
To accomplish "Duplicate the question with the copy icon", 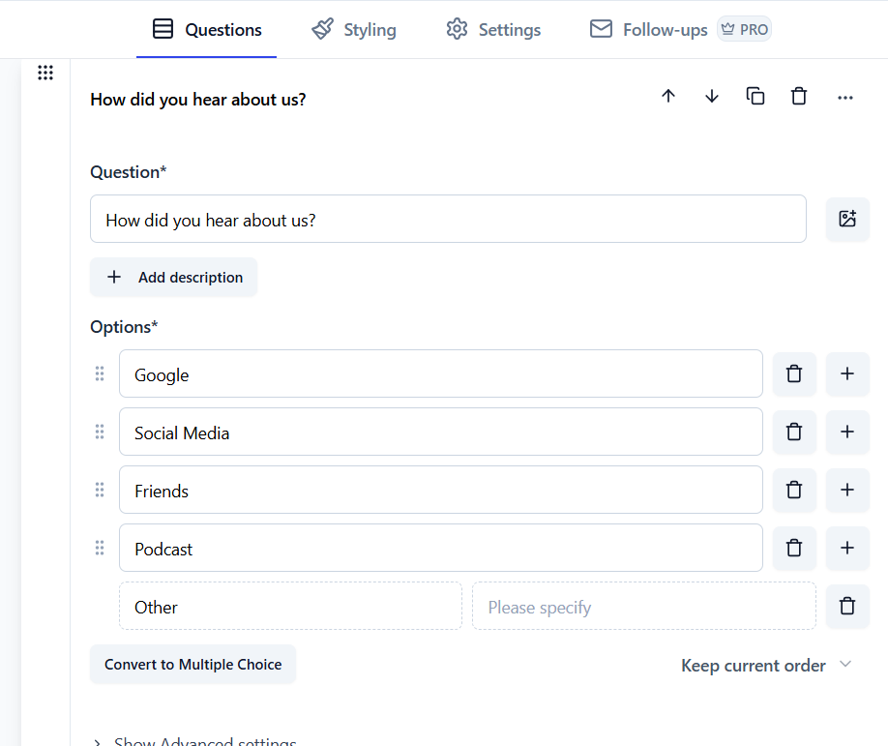I will 755,96.
